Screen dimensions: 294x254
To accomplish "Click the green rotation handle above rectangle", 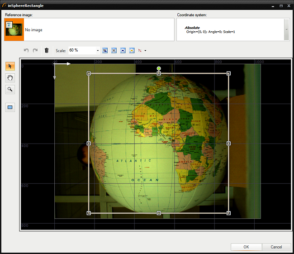I will [x=159, y=68].
